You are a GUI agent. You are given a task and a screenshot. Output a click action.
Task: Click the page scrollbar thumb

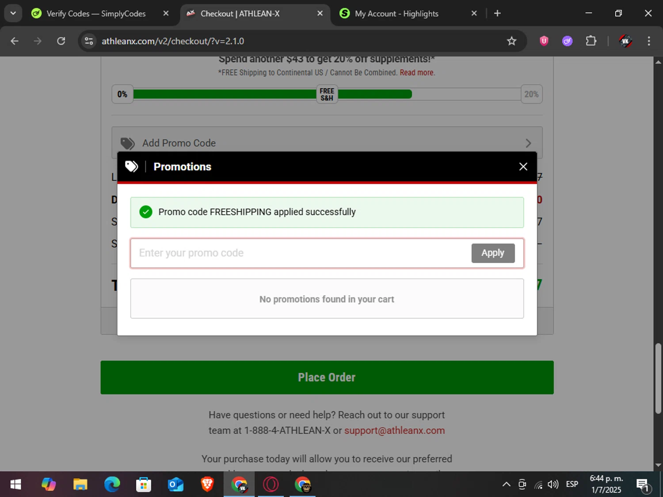coord(658,379)
